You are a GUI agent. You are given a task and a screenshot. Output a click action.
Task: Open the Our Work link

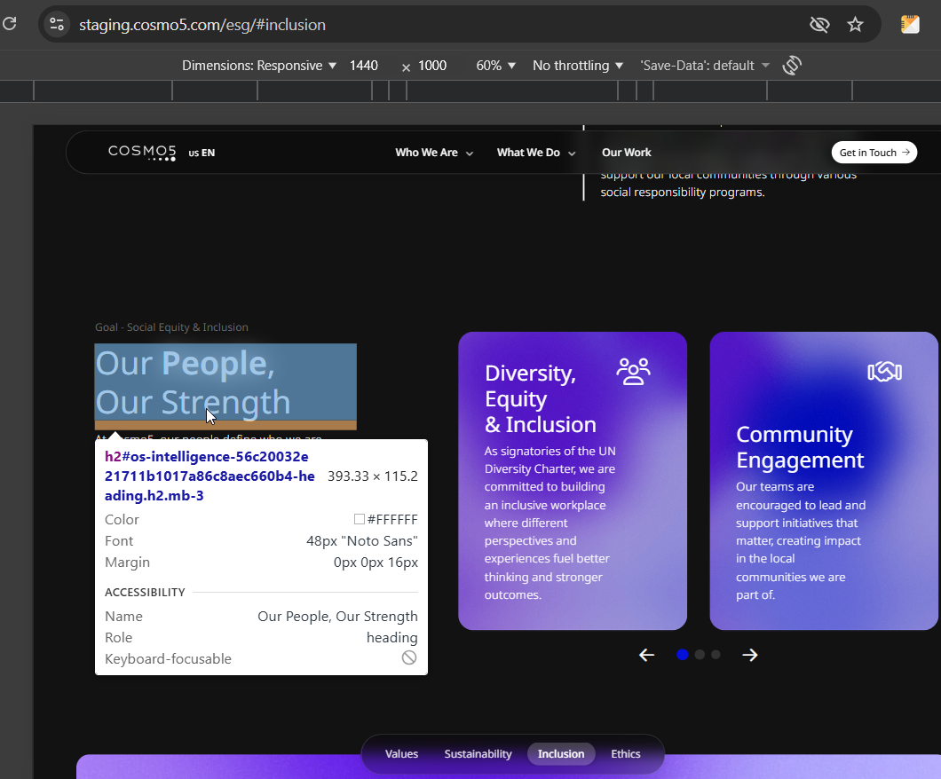[x=626, y=153]
